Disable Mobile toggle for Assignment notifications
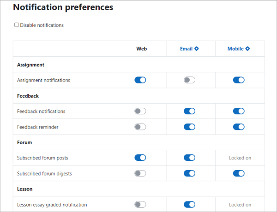 239,80
